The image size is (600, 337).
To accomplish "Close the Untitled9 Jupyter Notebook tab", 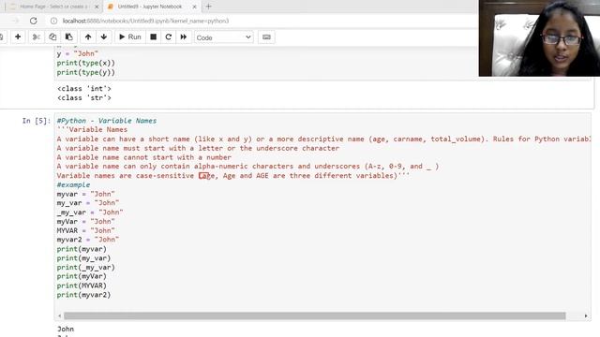I will 194,7.
